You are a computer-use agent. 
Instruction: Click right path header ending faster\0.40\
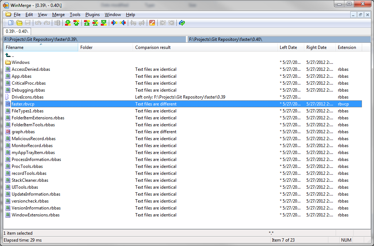coord(279,39)
